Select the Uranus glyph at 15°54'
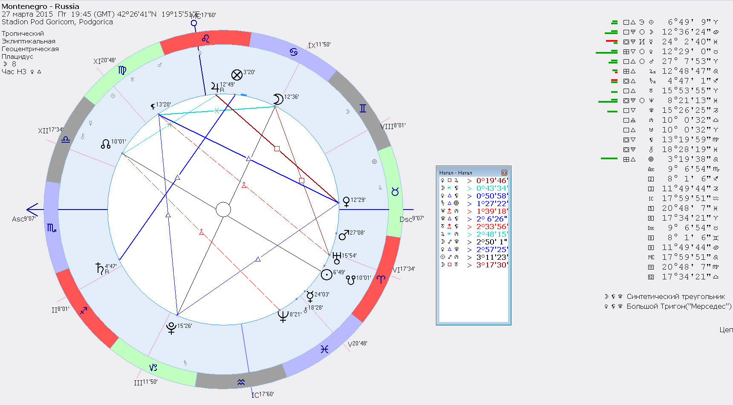Screen dimensions: 733x405 pyautogui.click(x=337, y=257)
